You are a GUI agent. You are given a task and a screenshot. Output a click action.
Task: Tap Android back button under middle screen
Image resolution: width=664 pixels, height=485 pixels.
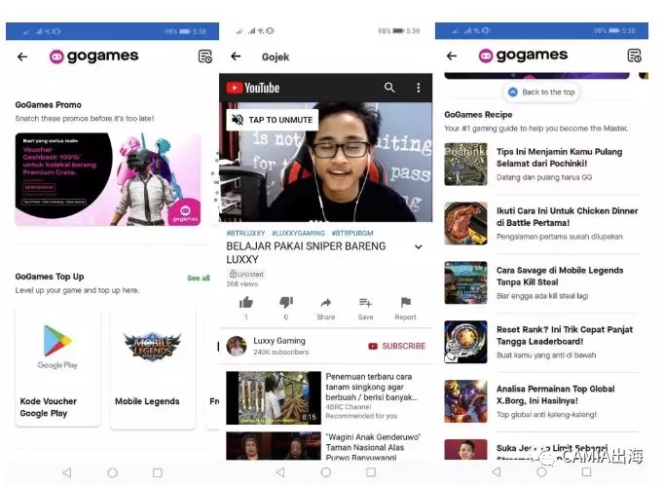pyautogui.click(x=280, y=472)
